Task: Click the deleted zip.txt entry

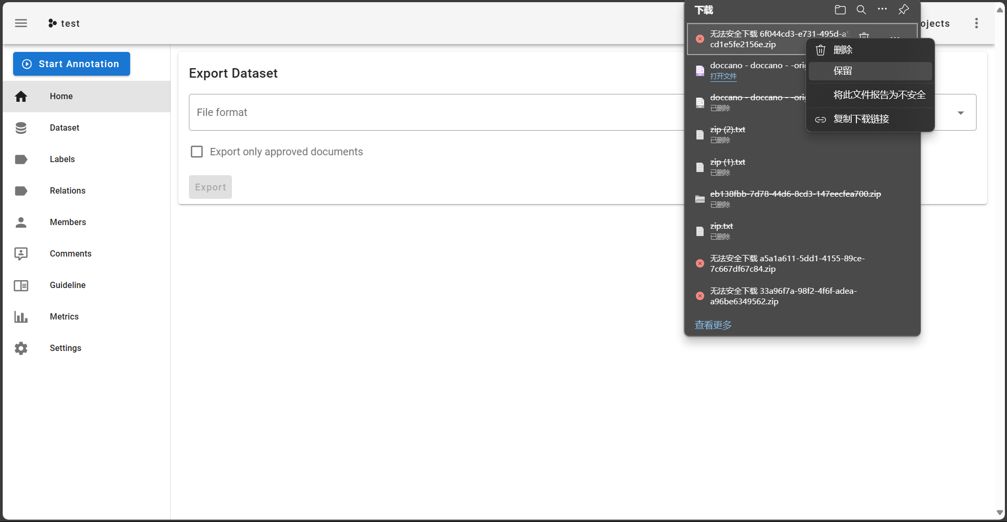Action: tap(802, 231)
